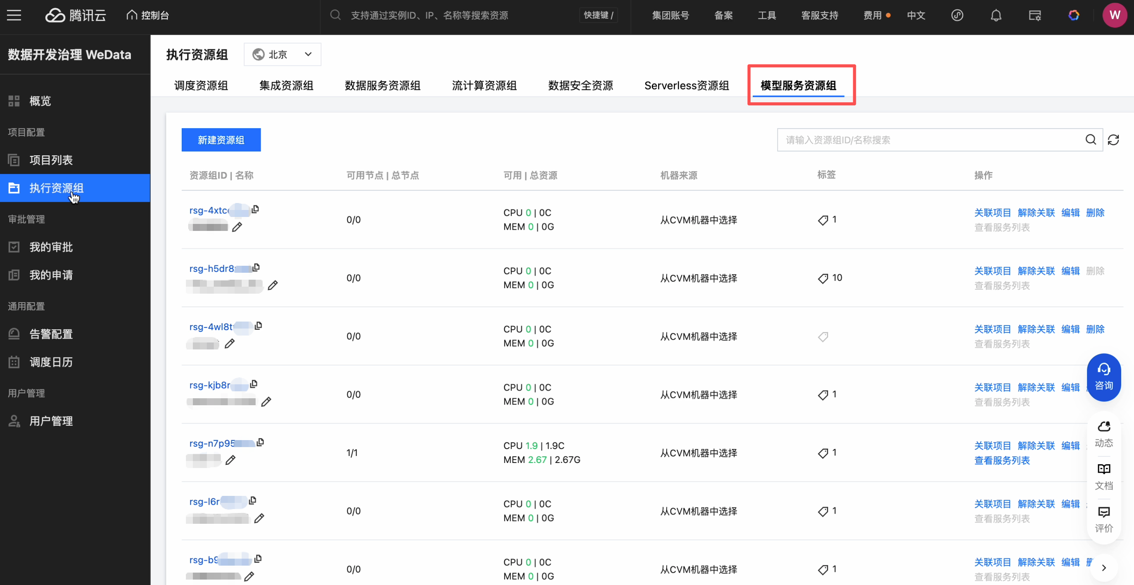The height and width of the screenshot is (585, 1134).
Task: Open the notification bell icon
Action: 996,15
